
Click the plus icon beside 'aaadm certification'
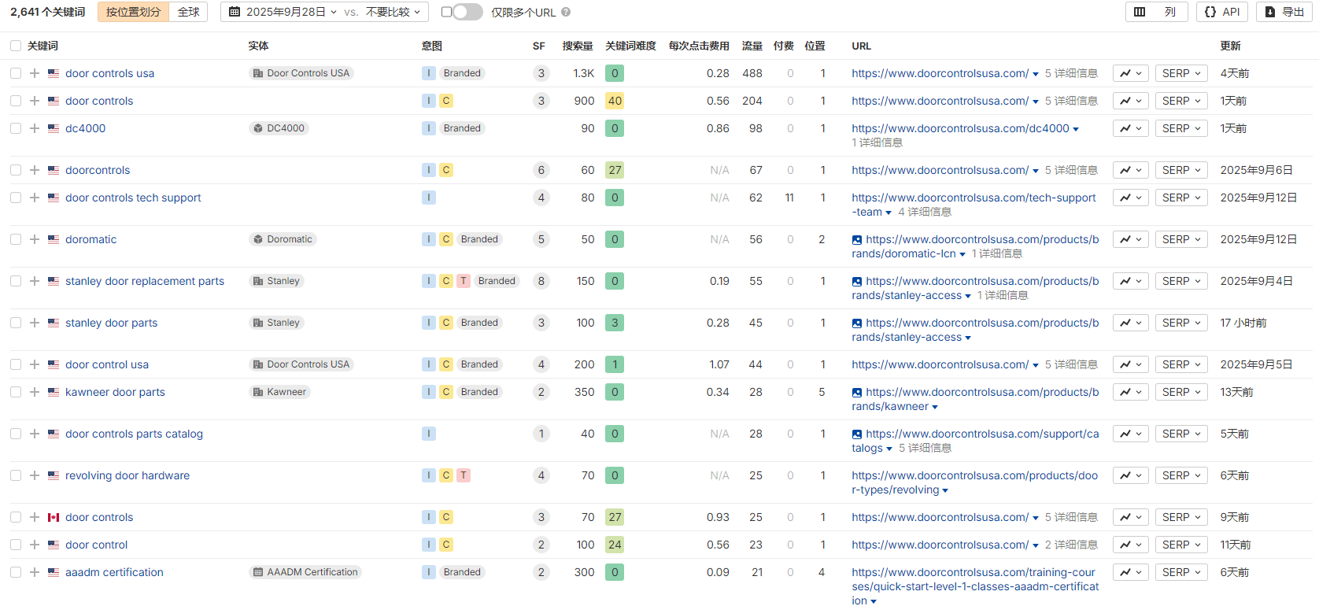pos(35,572)
